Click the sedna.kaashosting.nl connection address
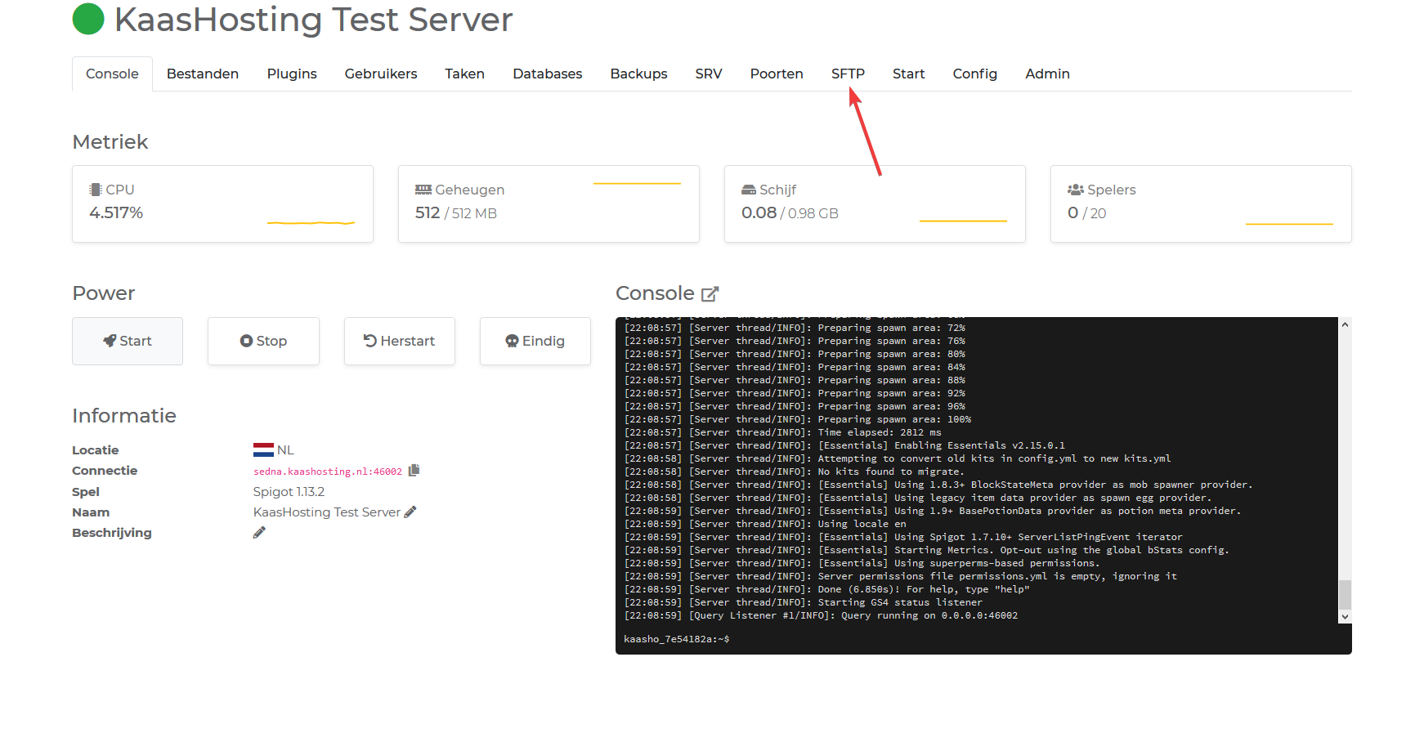The width and height of the screenshot is (1424, 751). 327,472
